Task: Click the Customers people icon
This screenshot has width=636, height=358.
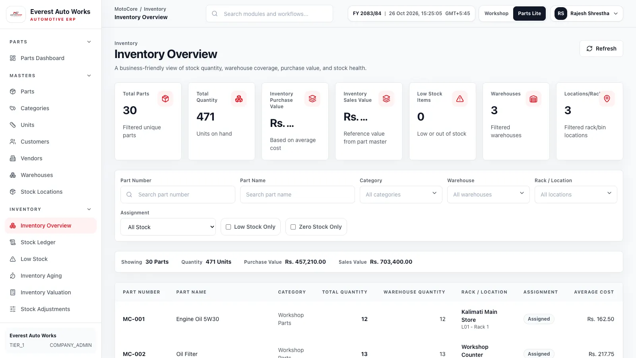Action: [13, 142]
